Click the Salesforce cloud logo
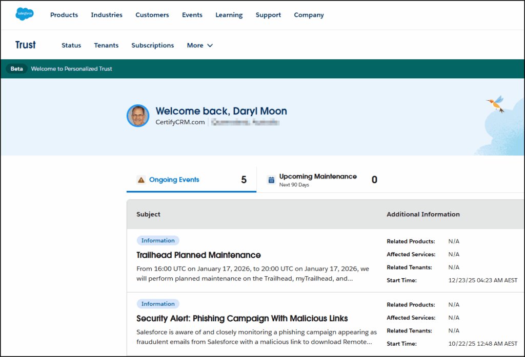This screenshot has width=525, height=357. pos(24,14)
